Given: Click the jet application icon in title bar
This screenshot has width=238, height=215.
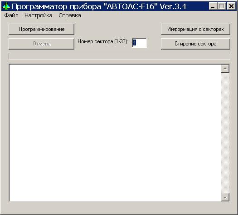Looking at the screenshot, I should click(6, 6).
